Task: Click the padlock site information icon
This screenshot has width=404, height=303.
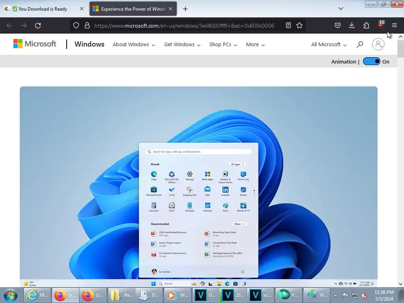Action: pos(87,26)
